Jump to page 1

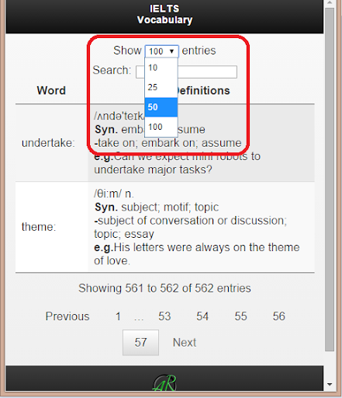[118, 316]
